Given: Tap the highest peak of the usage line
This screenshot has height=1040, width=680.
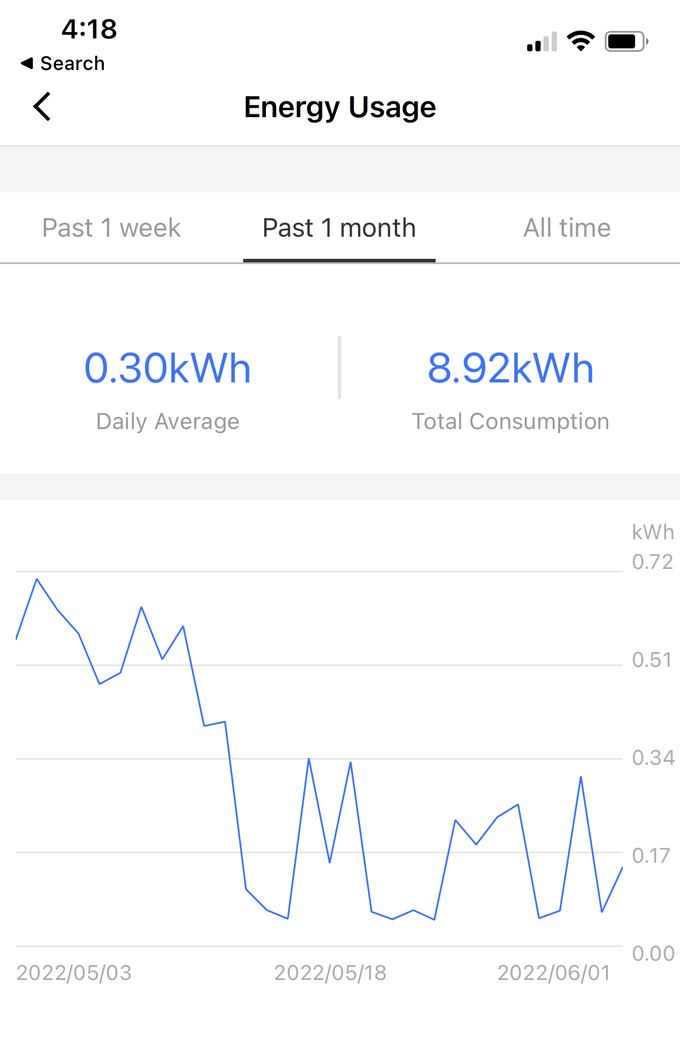Looking at the screenshot, I should coord(37,579).
